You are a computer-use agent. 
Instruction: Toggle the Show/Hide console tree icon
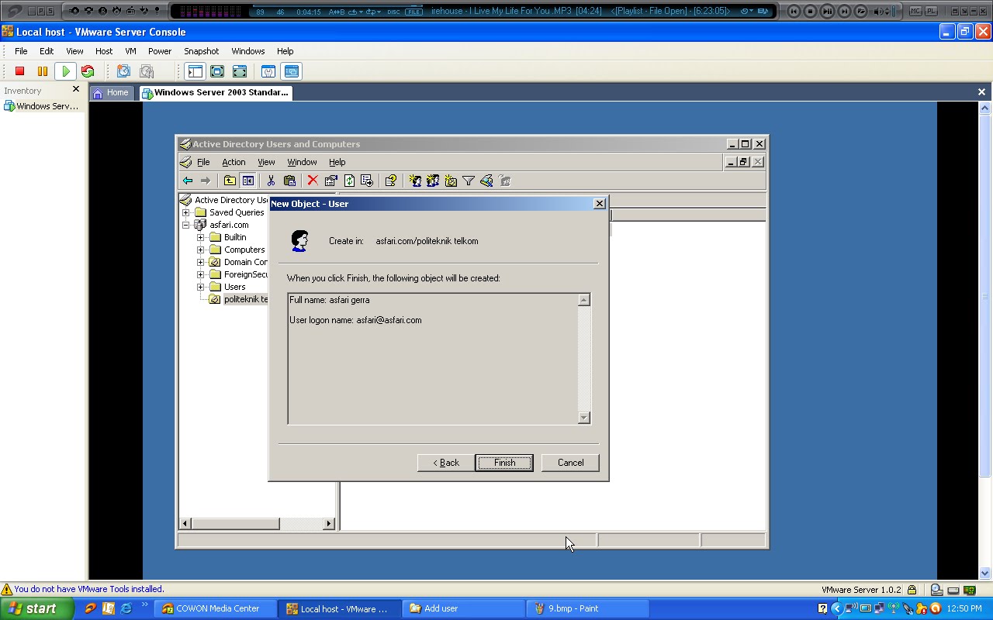coord(247,181)
